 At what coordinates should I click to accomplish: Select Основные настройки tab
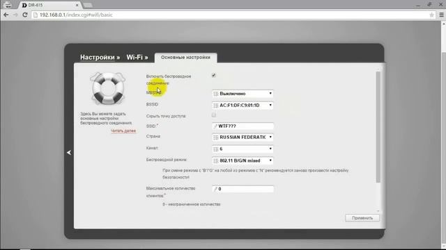186,58
